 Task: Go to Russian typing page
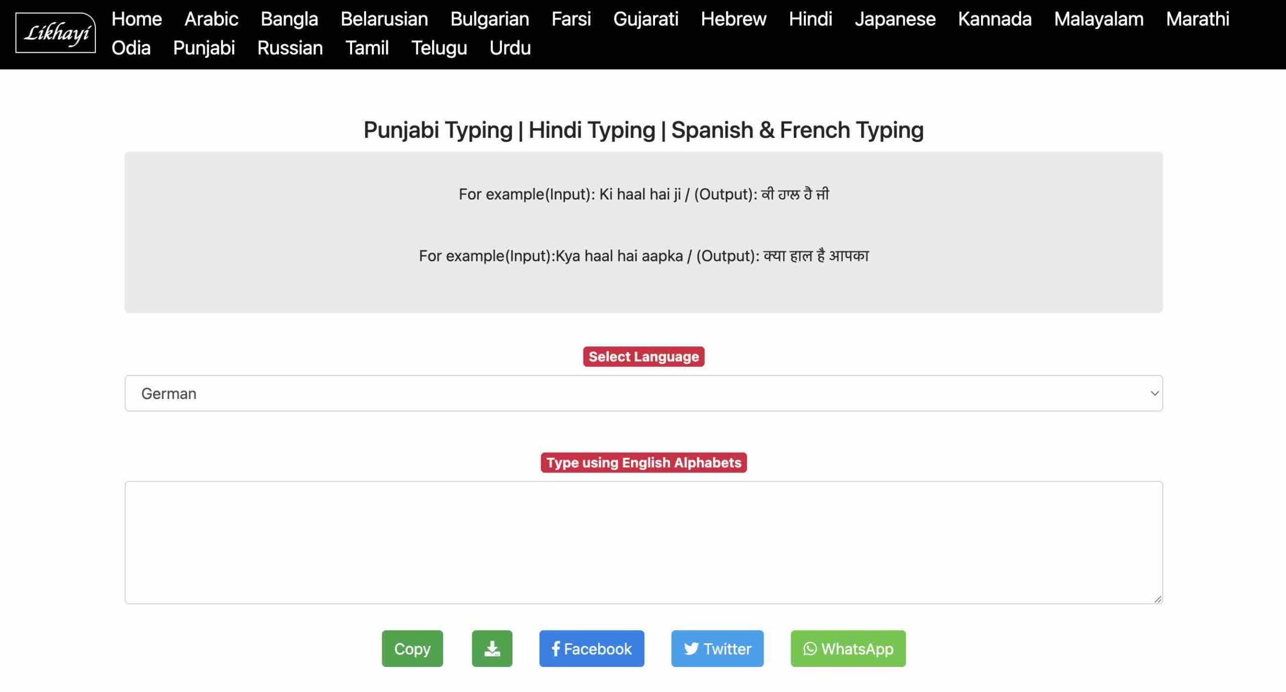[x=290, y=48]
